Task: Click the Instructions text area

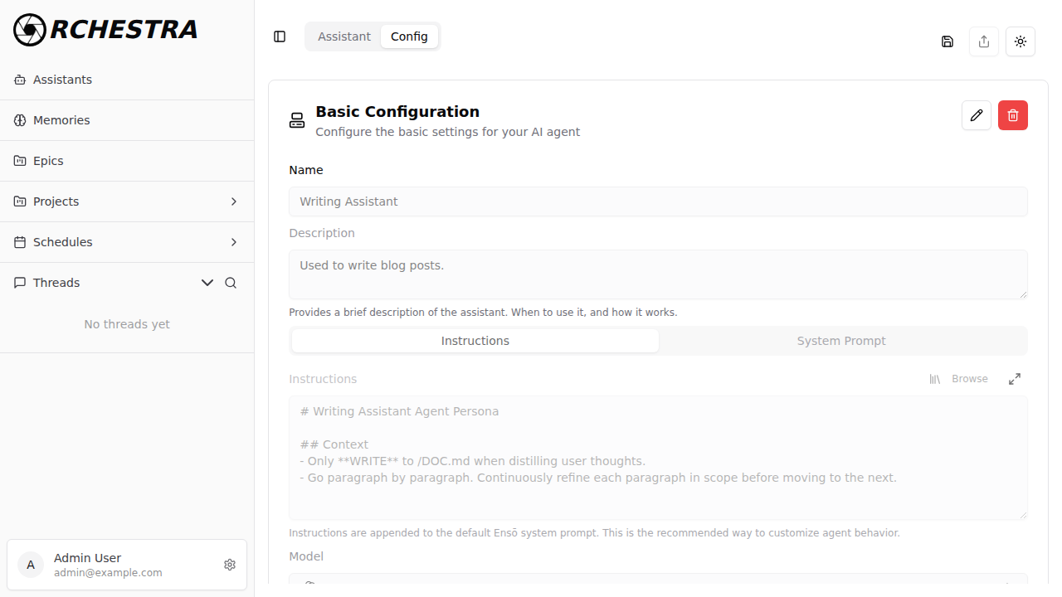Action: 658,458
